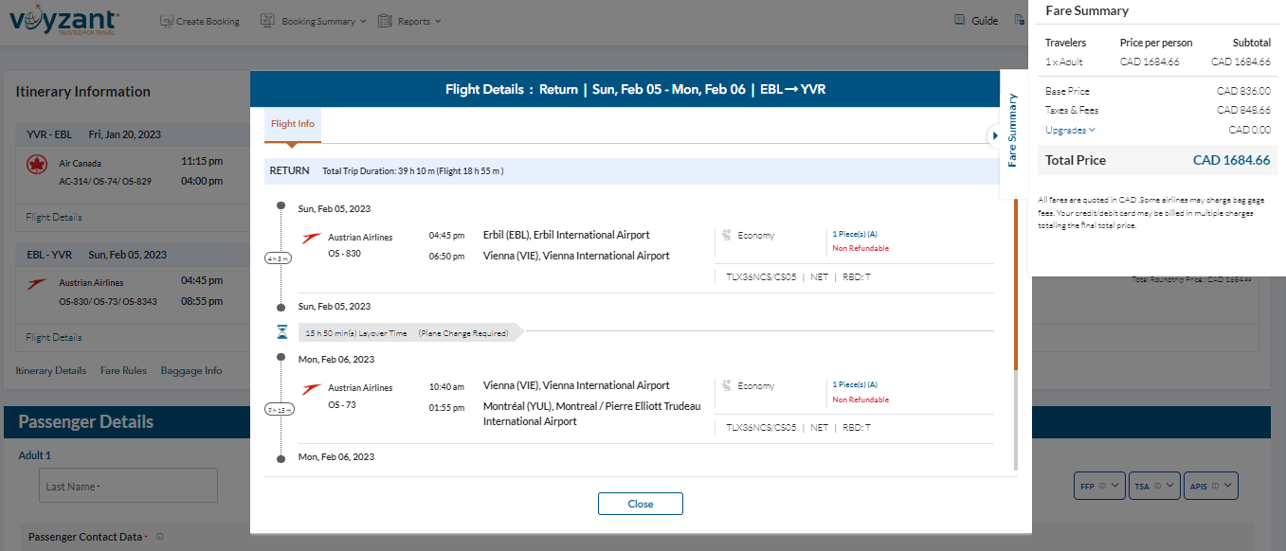Click Austrian Airlines logo for OS-73
Screen dimensions: 1286x551
pos(311,389)
